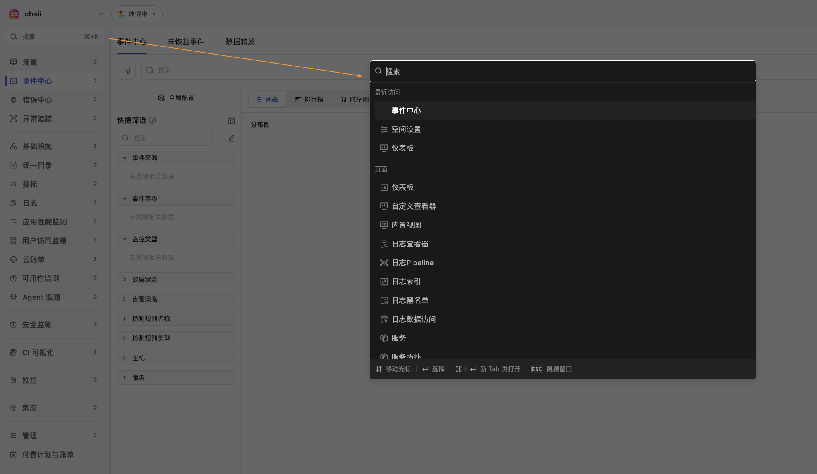Click the 日志Pipeline icon in popup
The image size is (817, 474).
point(384,263)
